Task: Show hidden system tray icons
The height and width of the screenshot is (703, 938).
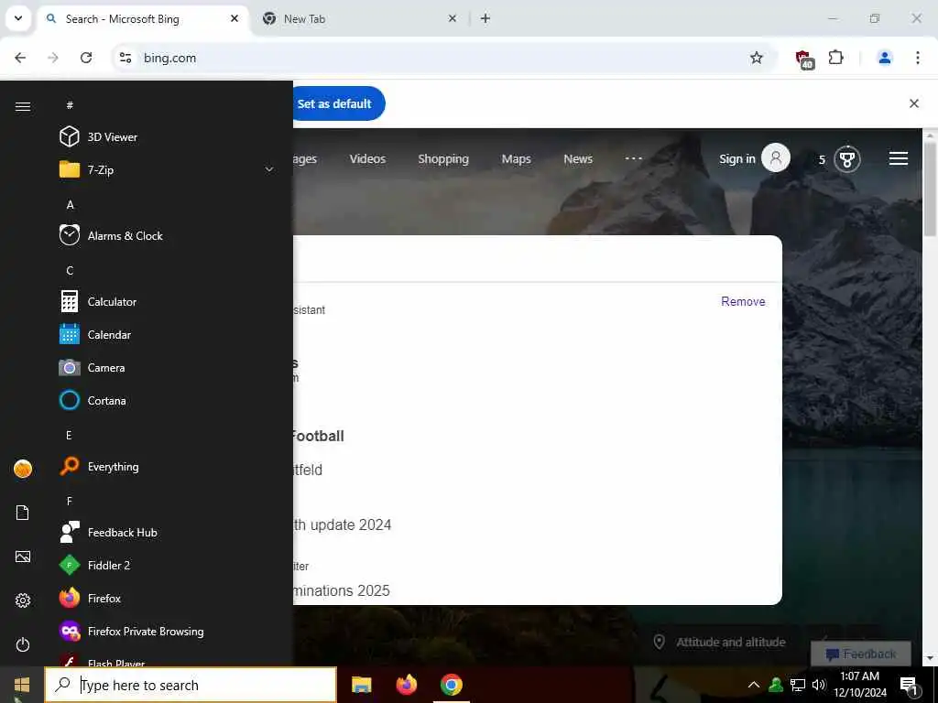Action: pyautogui.click(x=754, y=685)
